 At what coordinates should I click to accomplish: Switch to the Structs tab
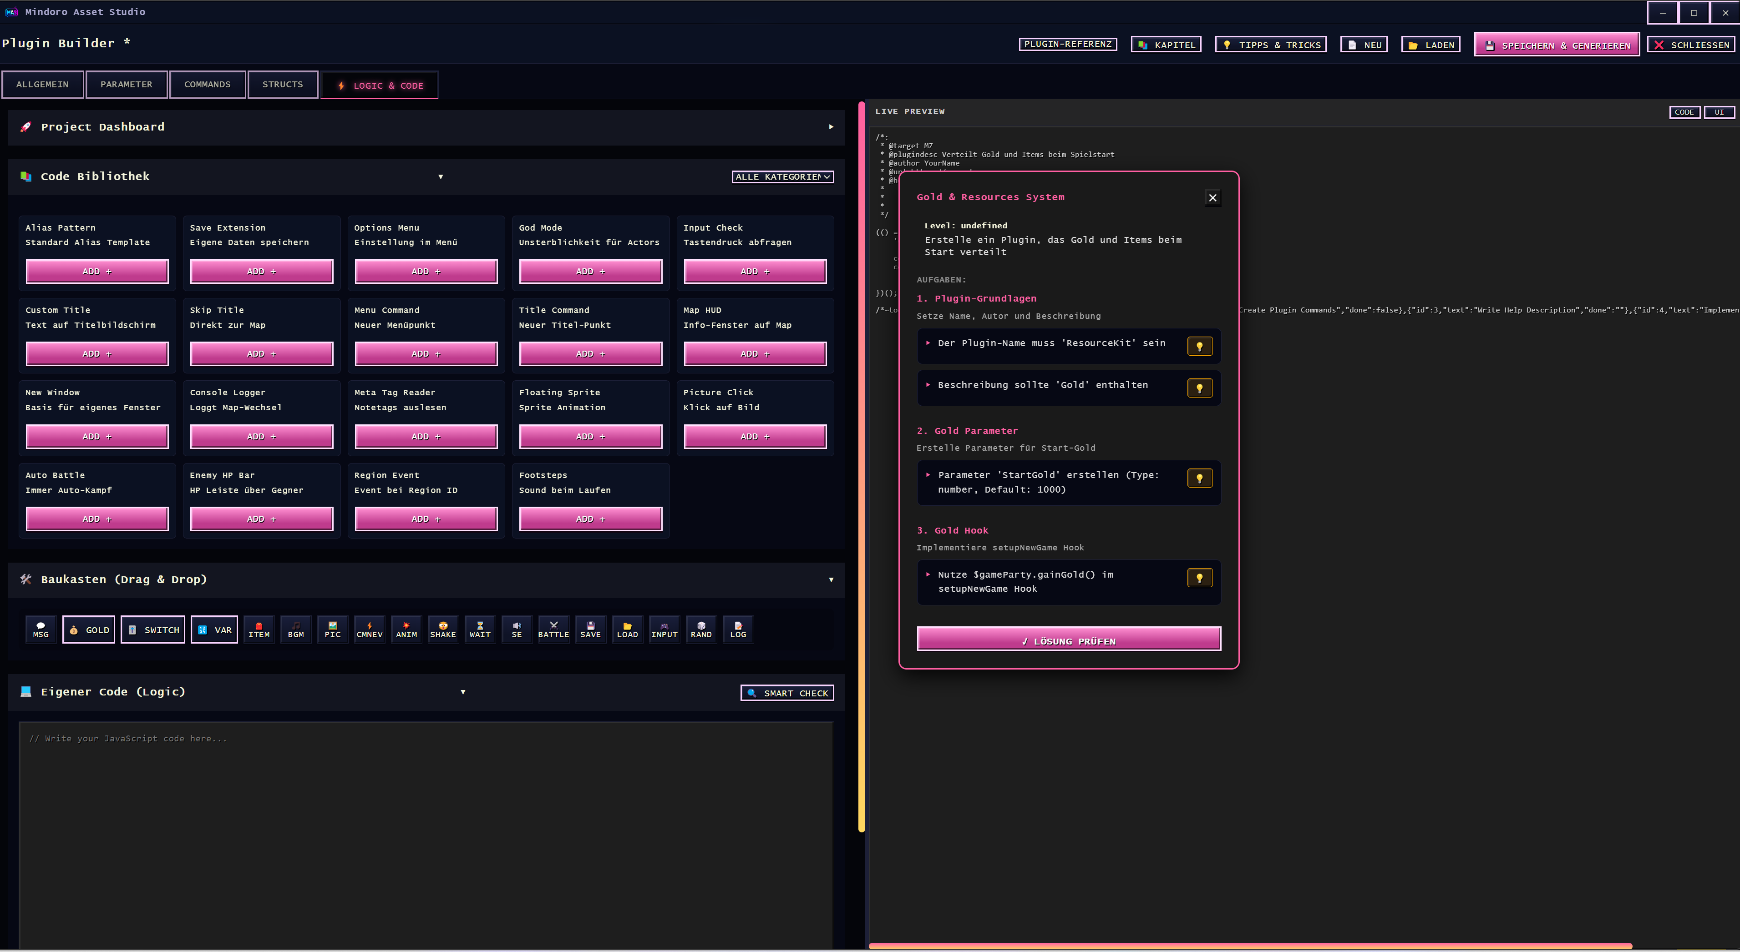point(282,85)
